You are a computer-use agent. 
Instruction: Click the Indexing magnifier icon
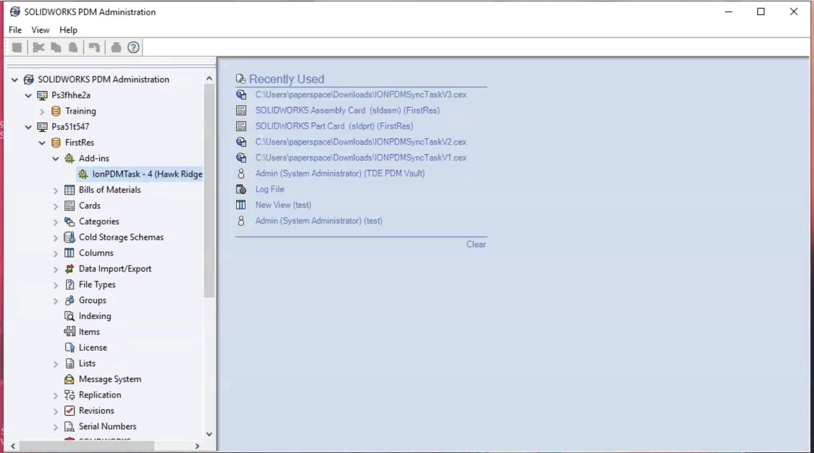click(70, 316)
